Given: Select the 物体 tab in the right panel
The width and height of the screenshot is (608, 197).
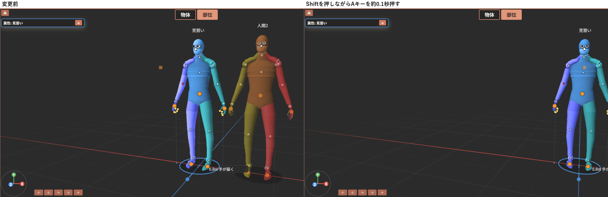Looking at the screenshot, I should pyautogui.click(x=490, y=15).
